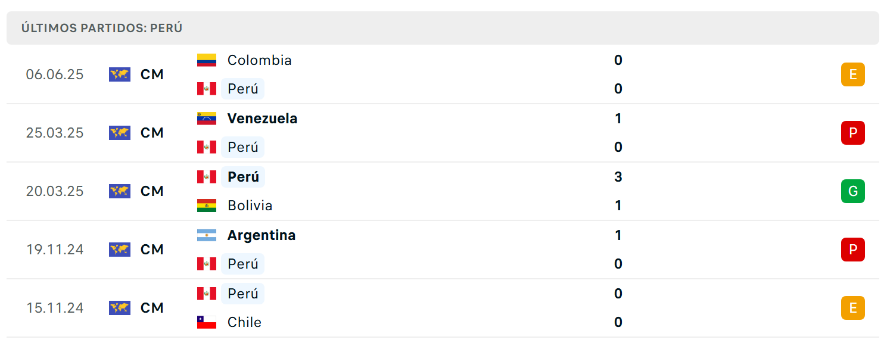Image resolution: width=887 pixels, height=352 pixels.
Task: Select the bold Perú name versus Bolivia
Action: (x=243, y=177)
